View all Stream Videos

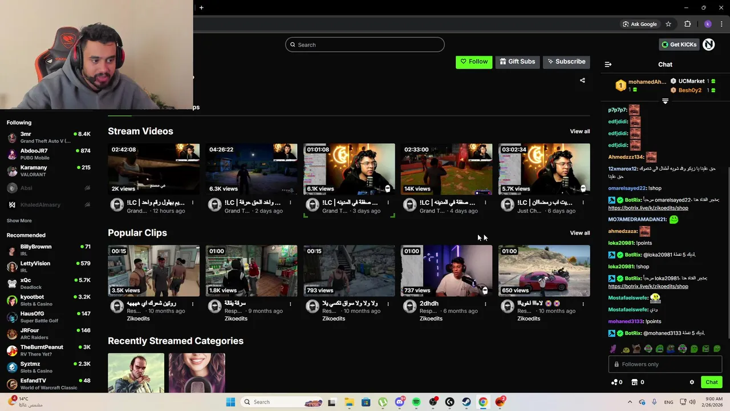tap(580, 131)
